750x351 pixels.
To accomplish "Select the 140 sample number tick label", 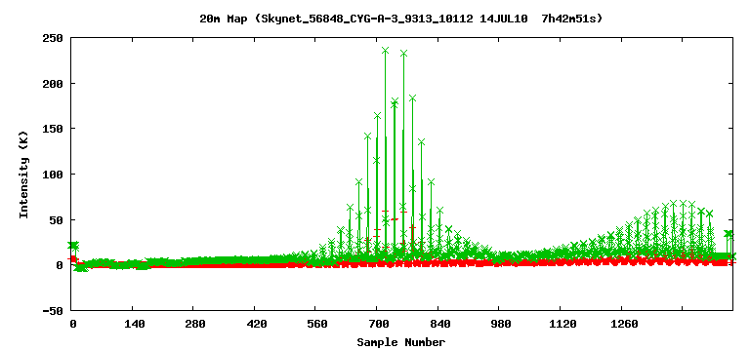I will [135, 325].
